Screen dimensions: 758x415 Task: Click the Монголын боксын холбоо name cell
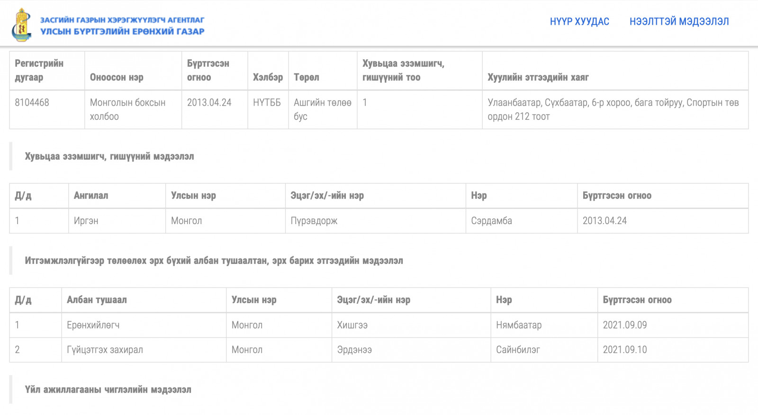(133, 109)
